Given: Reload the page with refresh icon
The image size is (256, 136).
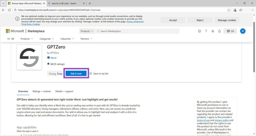Looking at the screenshot, I should 9,10.
